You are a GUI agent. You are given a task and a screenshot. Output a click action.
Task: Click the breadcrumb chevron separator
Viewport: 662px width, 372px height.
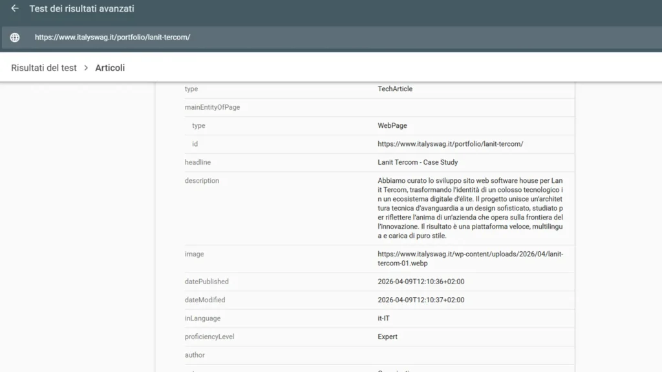click(86, 68)
